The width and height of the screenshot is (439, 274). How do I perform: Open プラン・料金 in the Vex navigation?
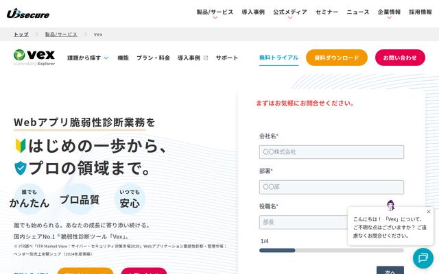pyautogui.click(x=153, y=58)
